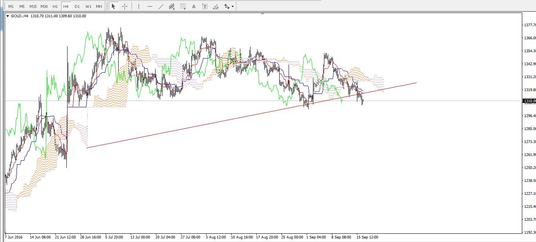Toggle the M15 timeframe button
The height and width of the screenshot is (242, 536).
coord(33,6)
